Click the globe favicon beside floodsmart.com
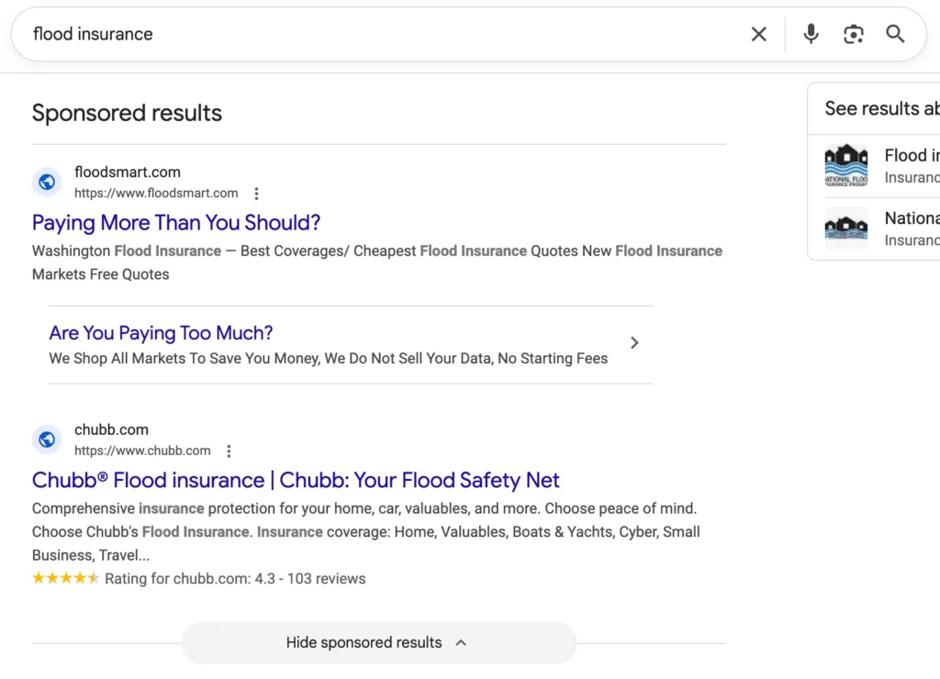This screenshot has height=679, width=940. tap(47, 182)
